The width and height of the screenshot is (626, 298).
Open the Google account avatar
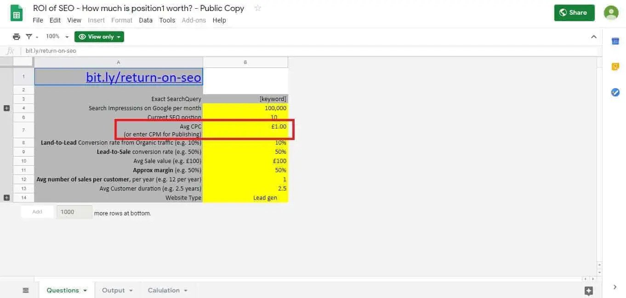611,13
